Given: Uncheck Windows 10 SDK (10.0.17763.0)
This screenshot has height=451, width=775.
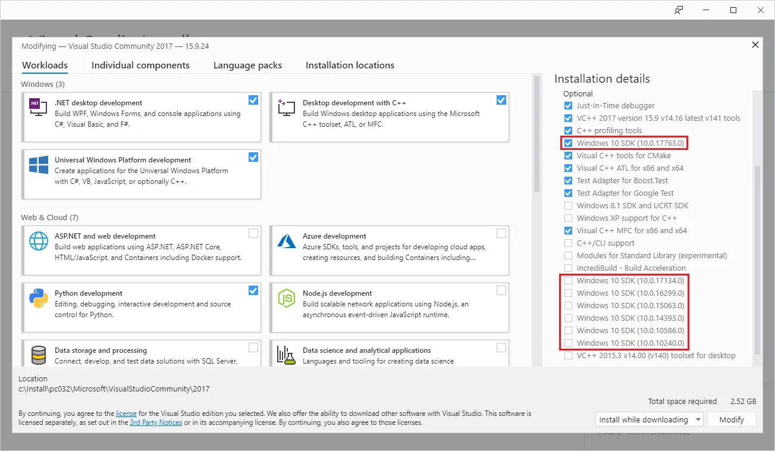Looking at the screenshot, I should (568, 143).
